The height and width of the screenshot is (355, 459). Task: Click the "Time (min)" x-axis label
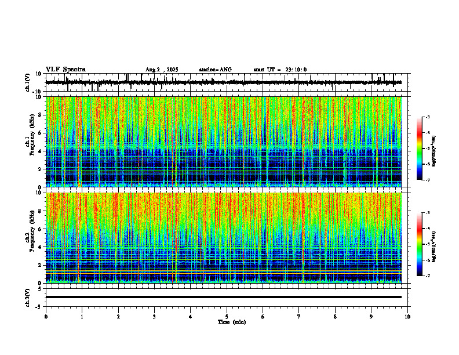click(x=232, y=322)
